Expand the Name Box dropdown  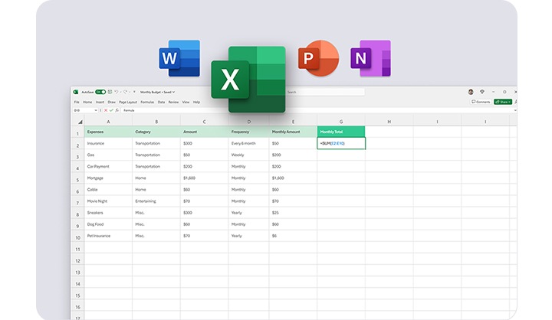(97, 110)
